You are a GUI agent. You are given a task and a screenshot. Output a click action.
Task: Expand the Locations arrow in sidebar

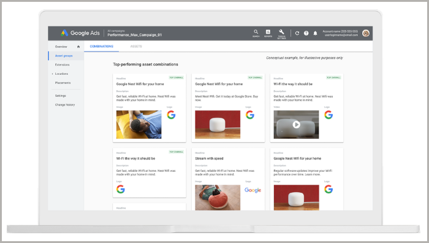click(x=52, y=74)
